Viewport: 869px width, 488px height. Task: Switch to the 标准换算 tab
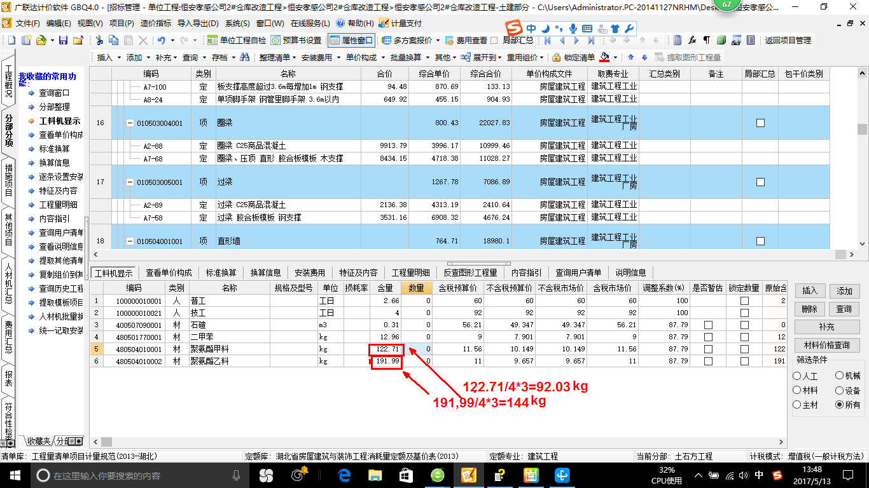coord(221,273)
